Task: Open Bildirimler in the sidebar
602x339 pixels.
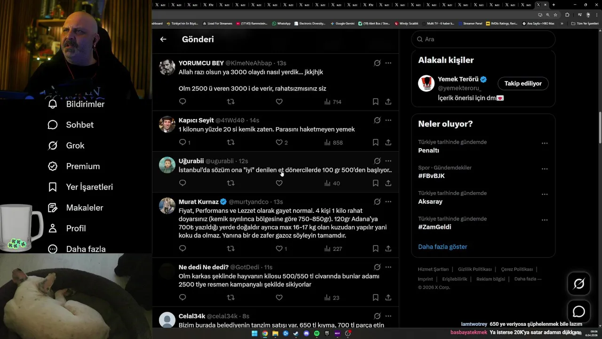Action: click(76, 104)
